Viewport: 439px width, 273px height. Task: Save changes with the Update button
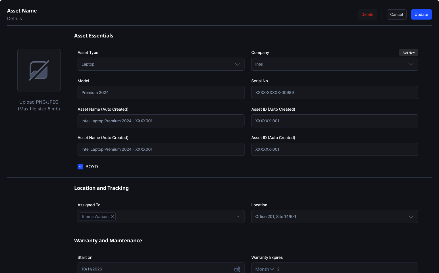click(421, 14)
